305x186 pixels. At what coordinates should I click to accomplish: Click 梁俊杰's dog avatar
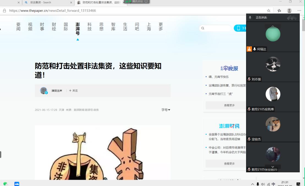tap(273, 124)
